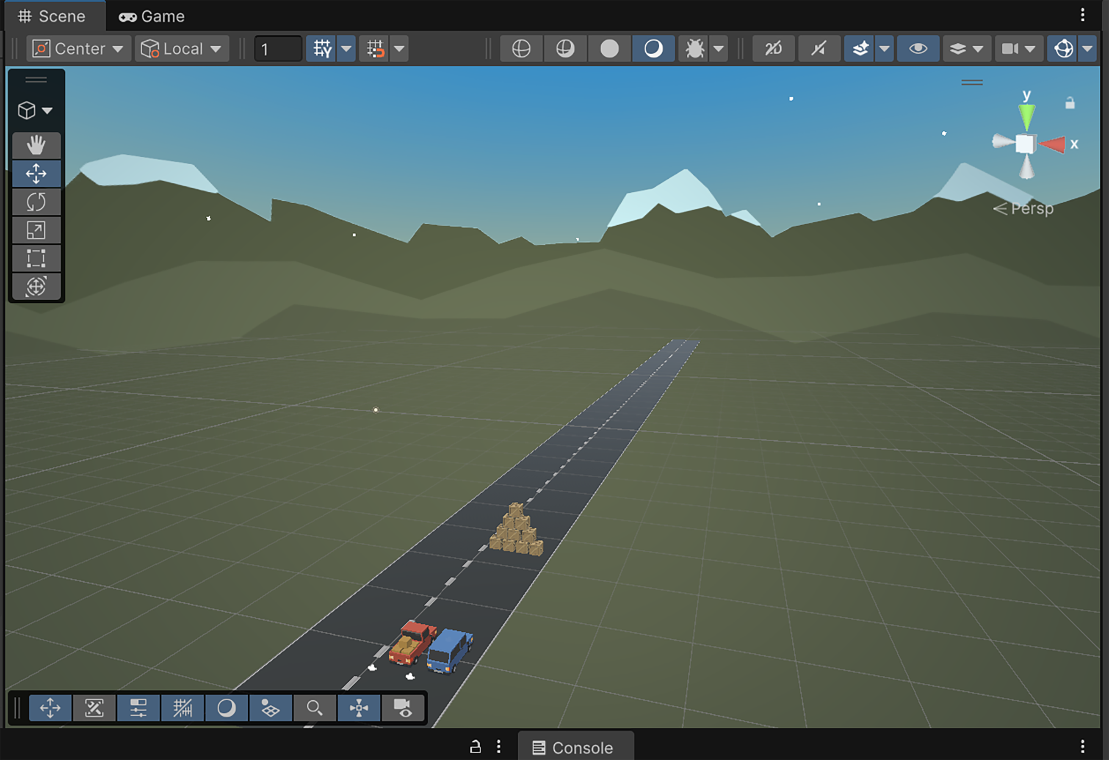This screenshot has height=760, width=1109.
Task: Select the Hand (view) tool
Action: pyautogui.click(x=36, y=145)
